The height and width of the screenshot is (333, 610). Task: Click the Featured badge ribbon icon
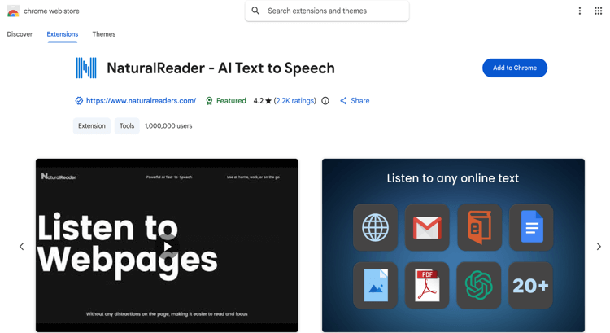pos(209,101)
